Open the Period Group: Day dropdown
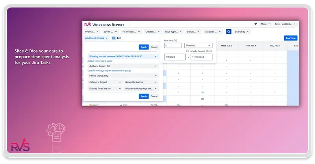Viewport: 315px width, 164px height. click(123, 76)
